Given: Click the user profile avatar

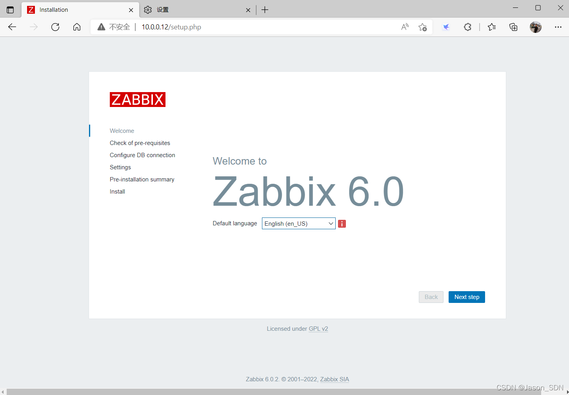Looking at the screenshot, I should coord(536,27).
